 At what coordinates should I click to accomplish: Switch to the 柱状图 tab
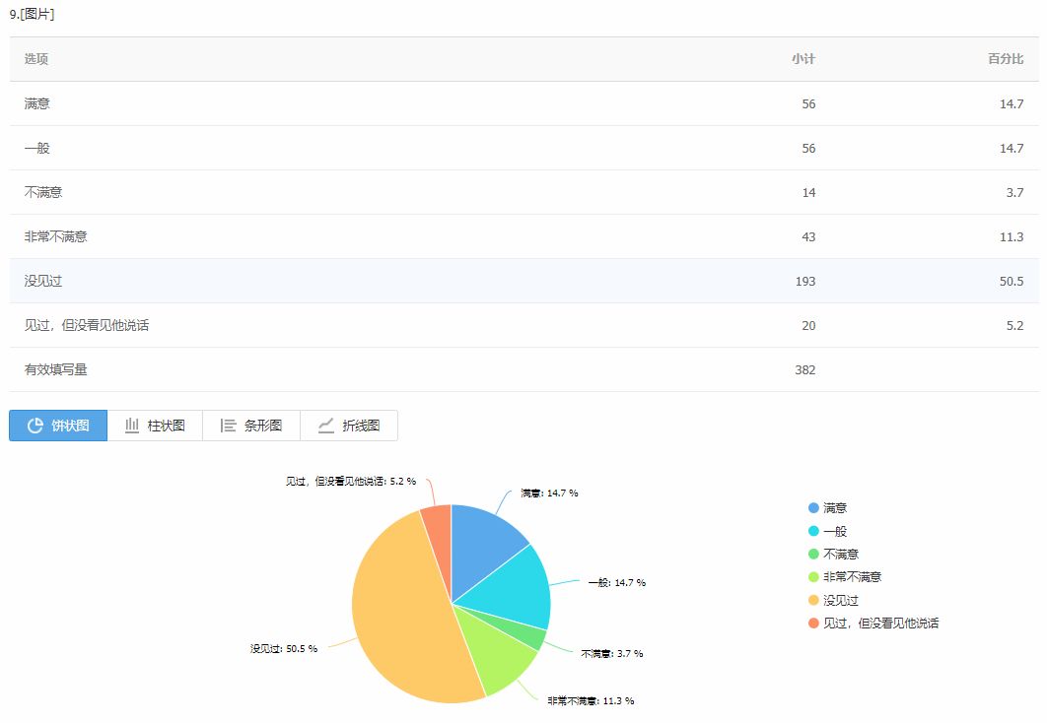tap(155, 426)
